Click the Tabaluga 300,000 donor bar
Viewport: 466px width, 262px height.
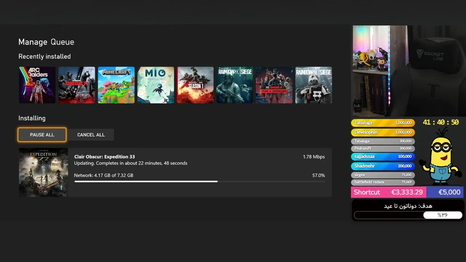click(383, 141)
